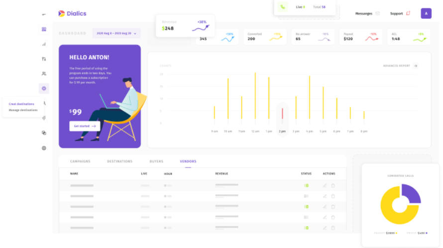Viewport: 443px width, 248px height.
Task: Click edit pencil in first table row
Action: point(325,186)
